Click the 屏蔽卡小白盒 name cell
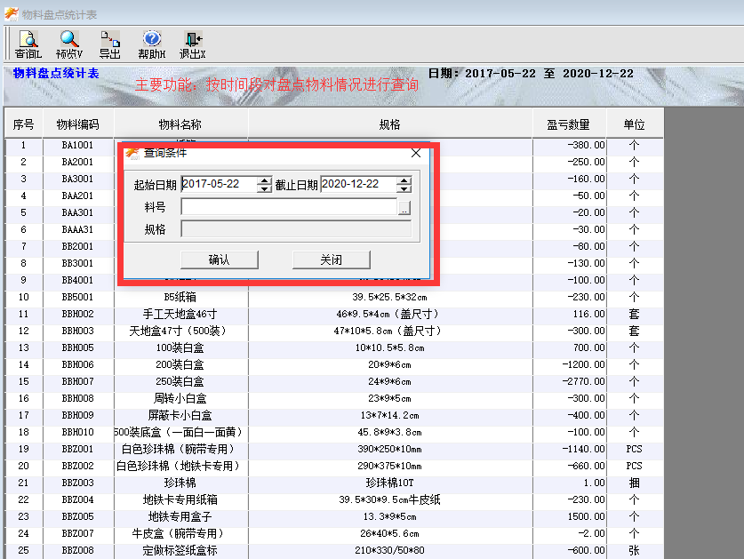This screenshot has height=559, width=744. (180, 416)
